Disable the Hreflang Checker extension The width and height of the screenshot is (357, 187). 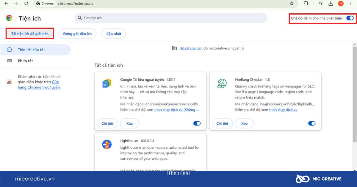312,123
